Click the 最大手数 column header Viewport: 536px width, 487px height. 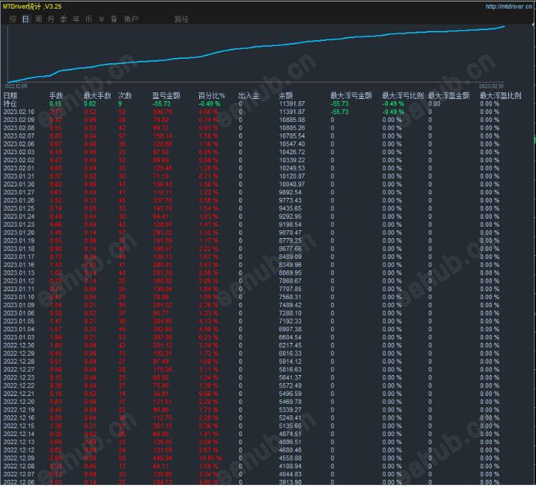pos(97,95)
